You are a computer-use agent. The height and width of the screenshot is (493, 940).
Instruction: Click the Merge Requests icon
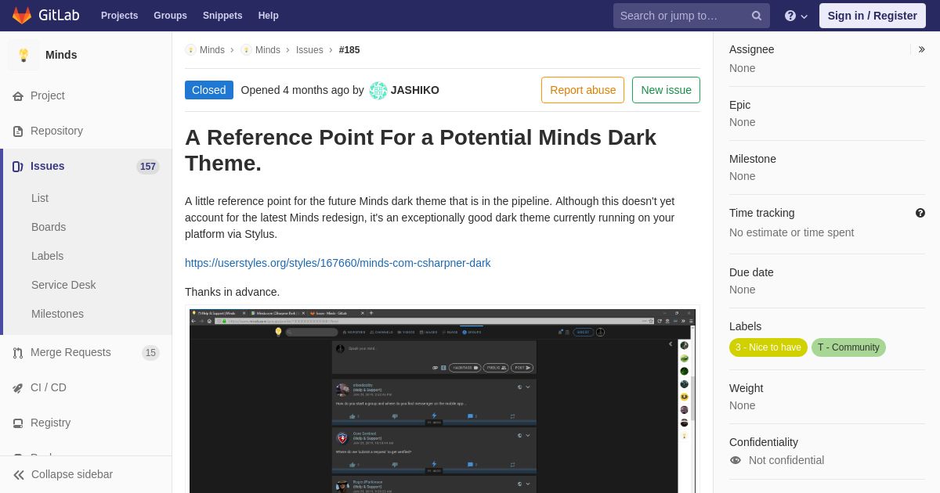click(18, 353)
